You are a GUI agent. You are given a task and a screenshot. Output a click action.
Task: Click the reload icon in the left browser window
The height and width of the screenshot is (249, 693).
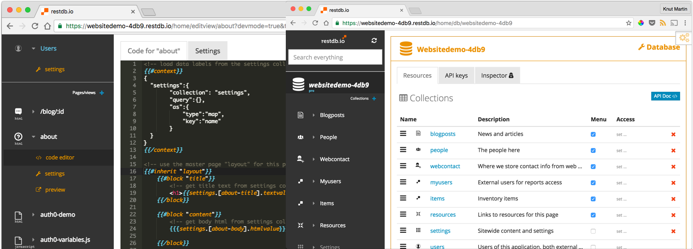tap(35, 26)
